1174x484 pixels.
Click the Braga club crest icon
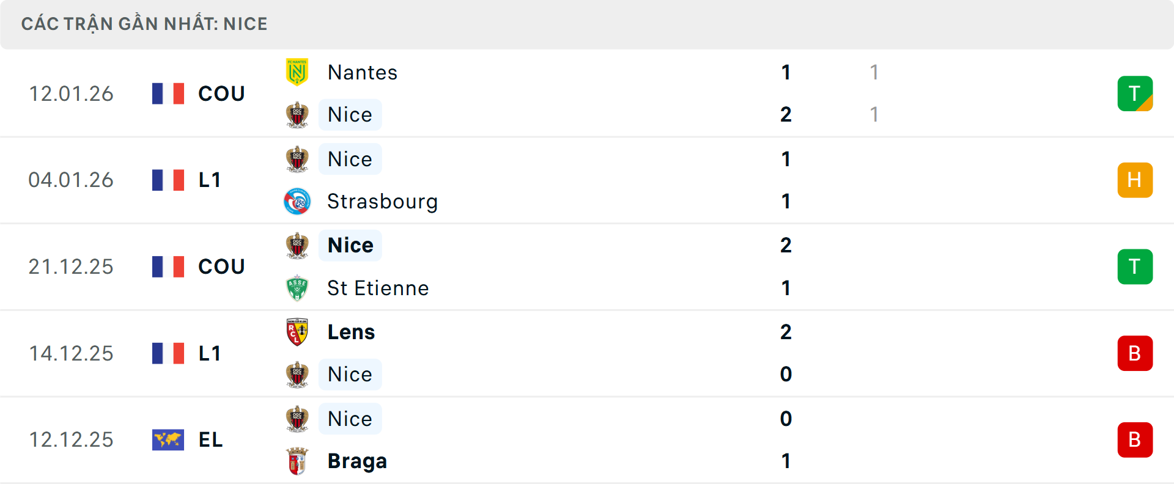pos(297,461)
